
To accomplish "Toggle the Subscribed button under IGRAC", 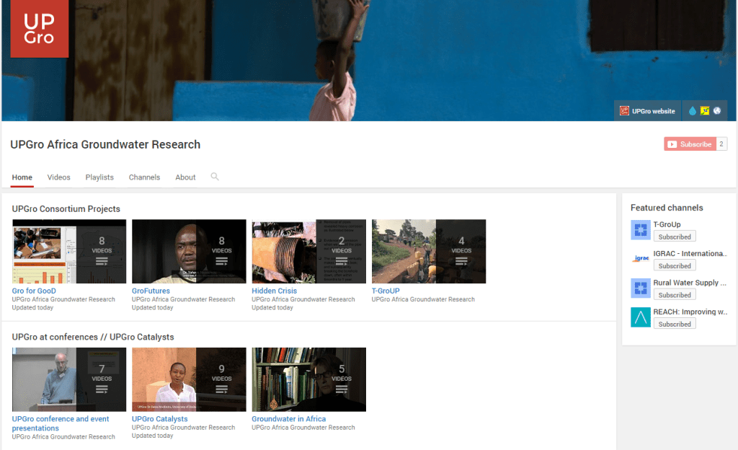I will [675, 266].
